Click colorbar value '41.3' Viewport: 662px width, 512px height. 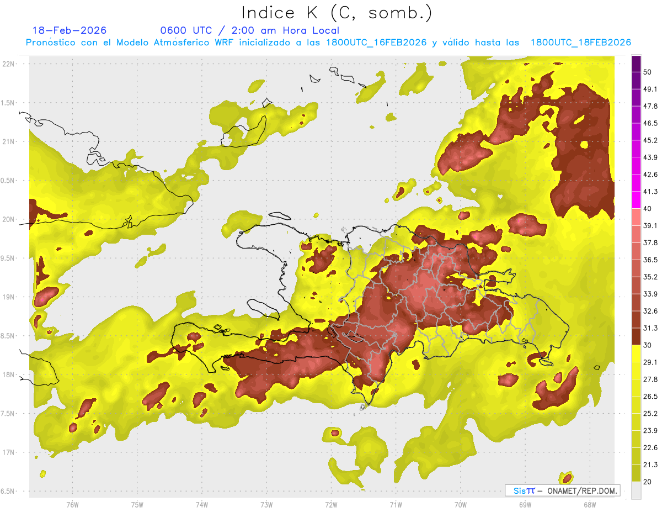click(x=650, y=192)
